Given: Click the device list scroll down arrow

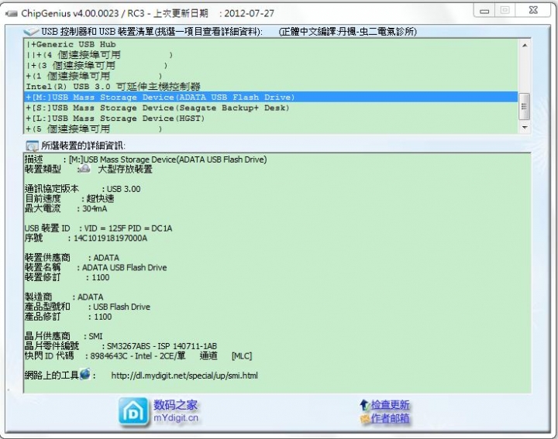Looking at the screenshot, I should point(525,127).
